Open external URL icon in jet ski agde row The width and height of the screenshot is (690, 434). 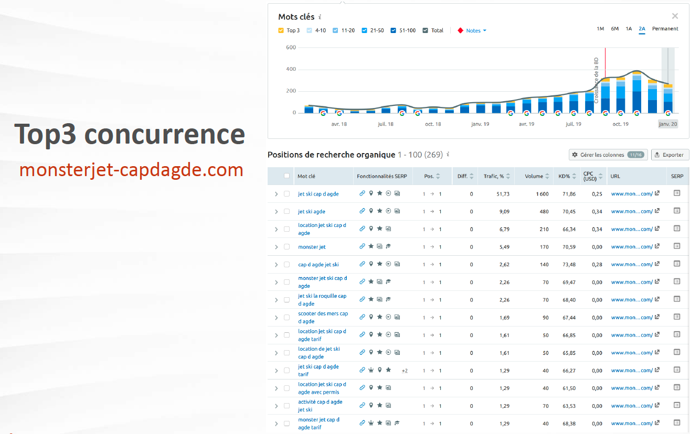point(657,211)
